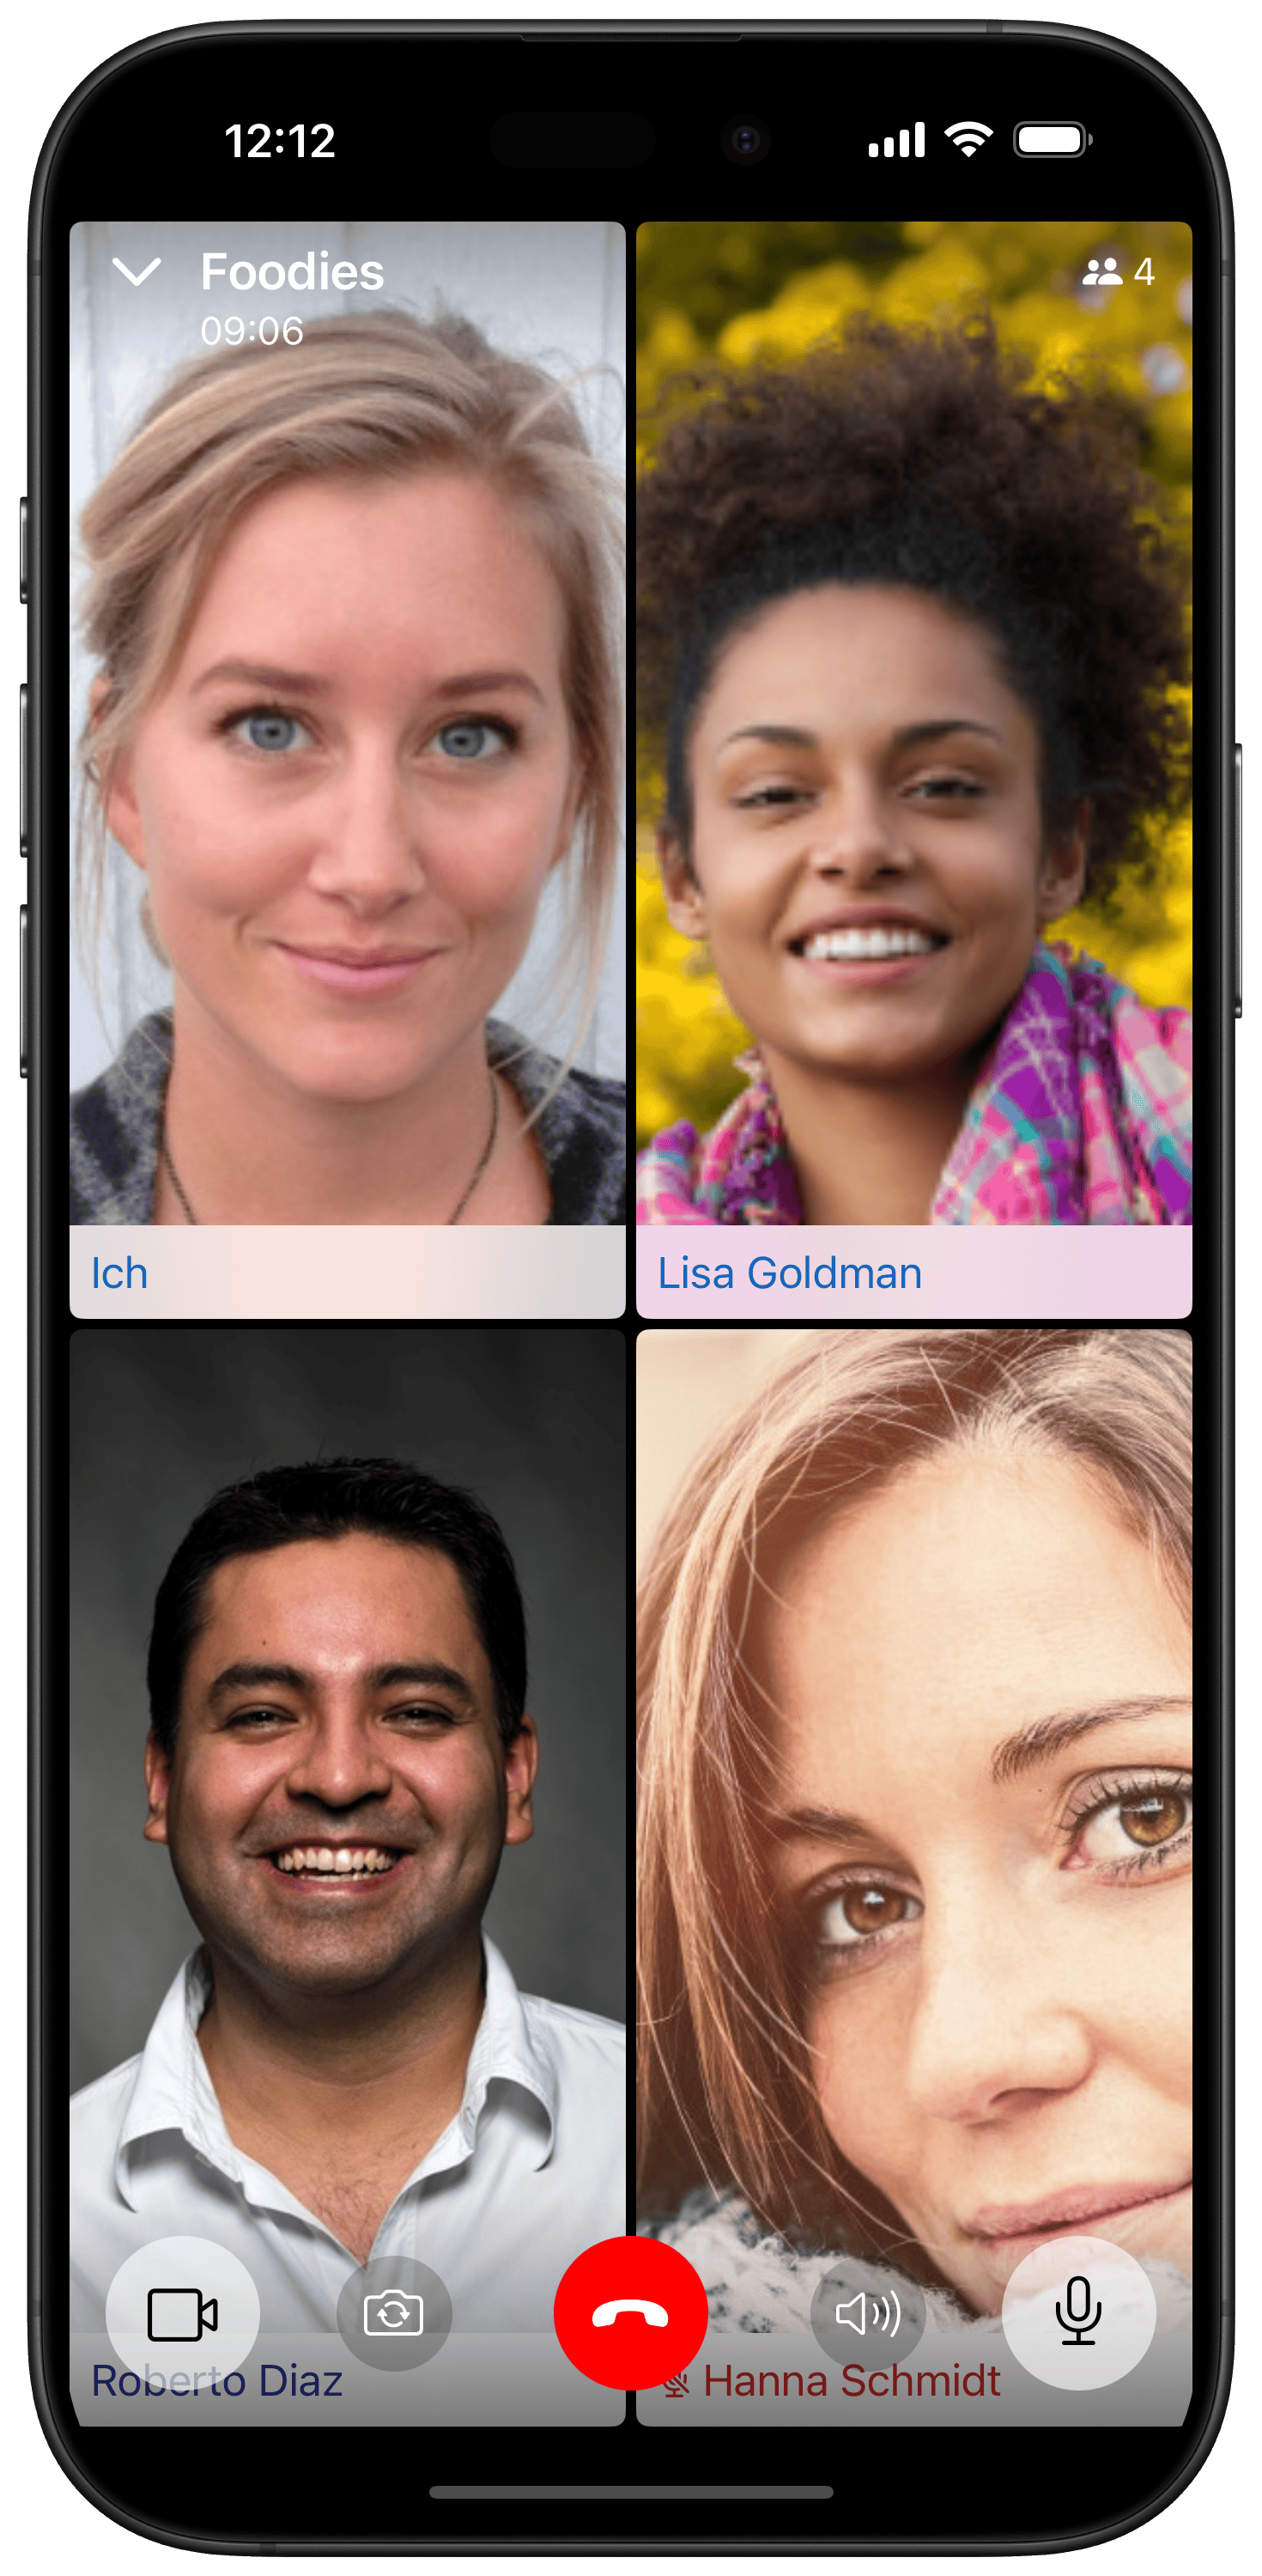
Task: Tap the Wi-Fi status icon
Action: click(x=969, y=140)
